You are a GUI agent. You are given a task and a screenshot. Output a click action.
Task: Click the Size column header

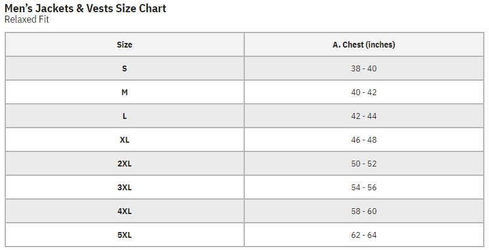tap(124, 45)
